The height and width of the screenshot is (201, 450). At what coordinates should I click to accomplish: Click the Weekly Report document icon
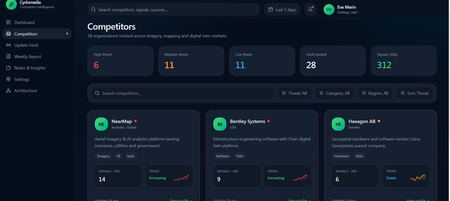8,57
